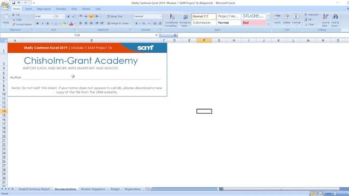349x196 pixels.
Task: Save workbook via Quick Access Toolbar
Action: (x=14, y=3)
